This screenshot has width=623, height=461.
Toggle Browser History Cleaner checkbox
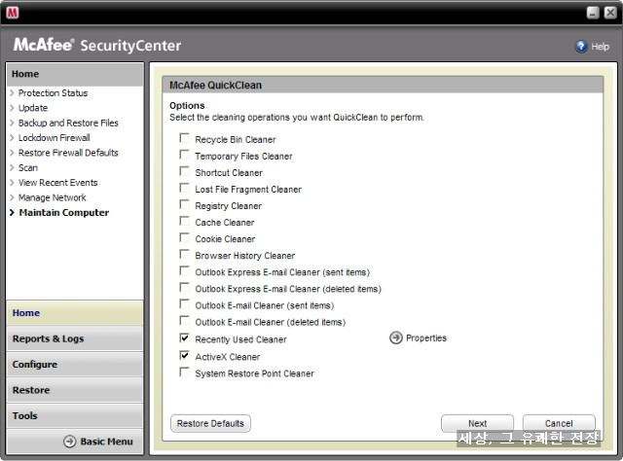(184, 254)
